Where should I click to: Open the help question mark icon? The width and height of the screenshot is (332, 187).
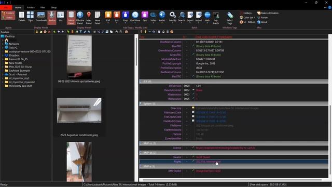coord(330,7)
